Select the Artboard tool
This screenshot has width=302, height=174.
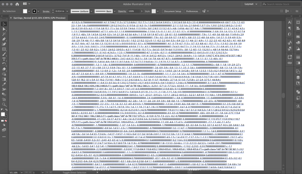coord(4,100)
